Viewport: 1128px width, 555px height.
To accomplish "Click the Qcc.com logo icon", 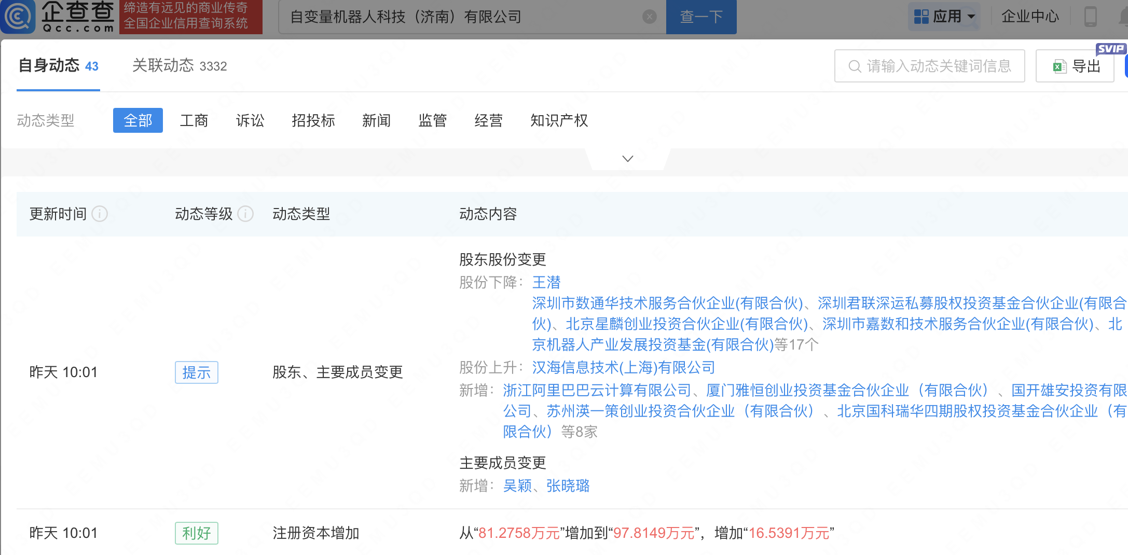I will point(19,17).
